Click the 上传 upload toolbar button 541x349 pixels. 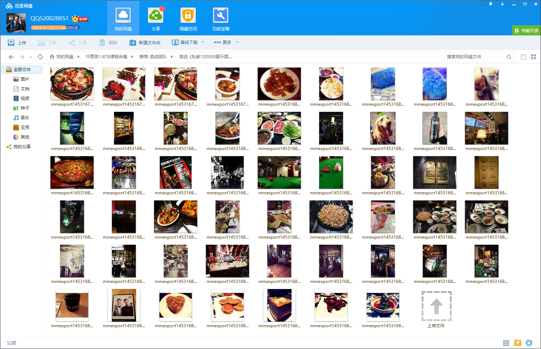tap(17, 43)
